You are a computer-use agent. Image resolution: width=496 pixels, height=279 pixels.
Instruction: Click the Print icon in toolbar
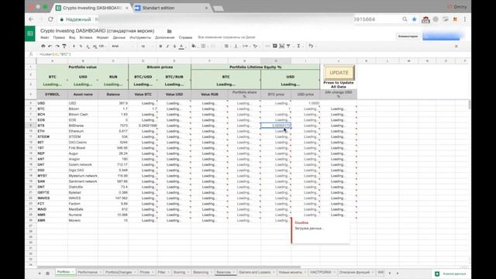coord(43,46)
